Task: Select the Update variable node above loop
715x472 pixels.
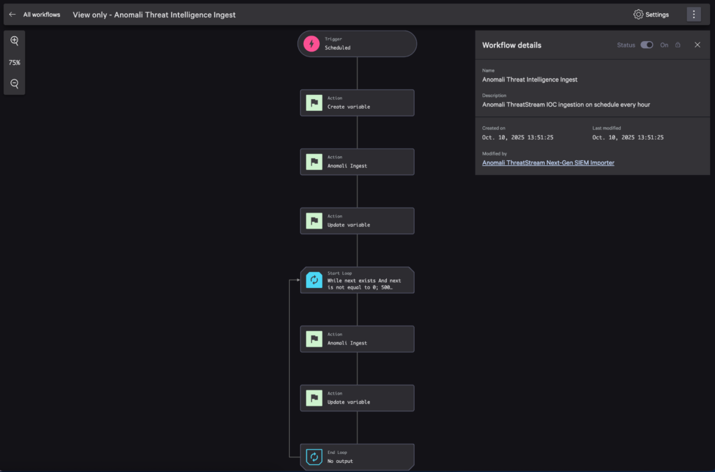Action: (x=357, y=221)
